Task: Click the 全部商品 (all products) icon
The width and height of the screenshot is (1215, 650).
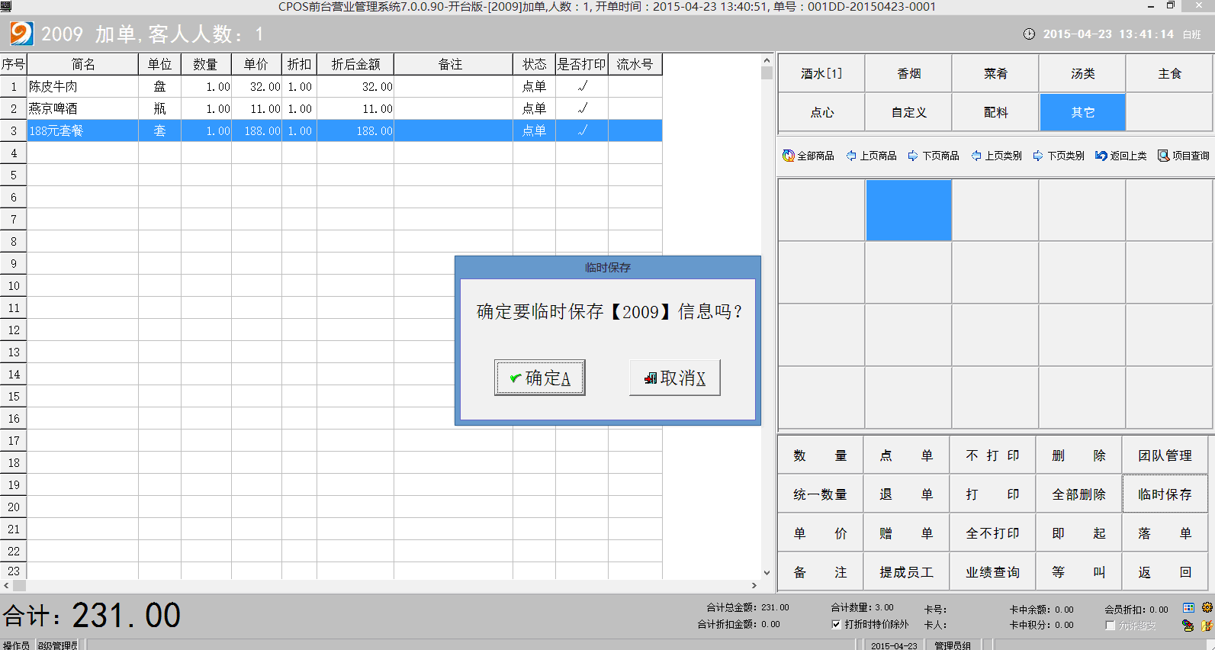Action: pyautogui.click(x=789, y=156)
